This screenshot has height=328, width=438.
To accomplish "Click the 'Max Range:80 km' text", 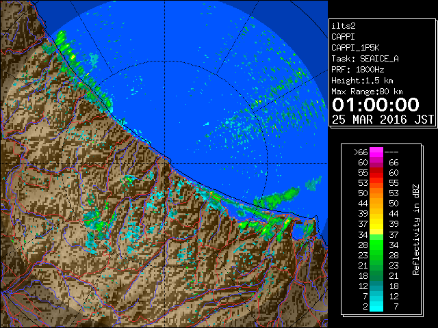I will pos(367,92).
